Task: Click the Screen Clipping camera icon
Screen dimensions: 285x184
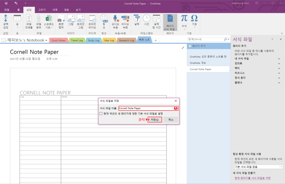Action: tap(61, 19)
